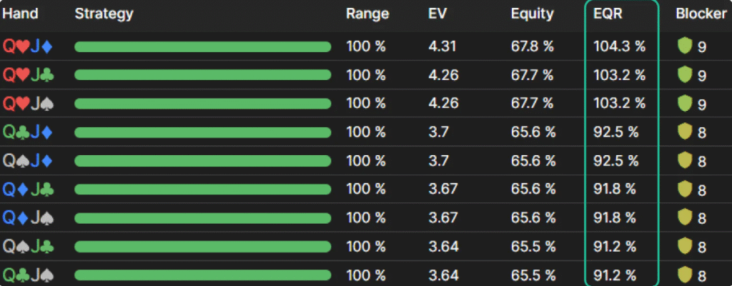Click the strategy bar in the Q♦J♣ row
732x286 pixels.
(202, 189)
